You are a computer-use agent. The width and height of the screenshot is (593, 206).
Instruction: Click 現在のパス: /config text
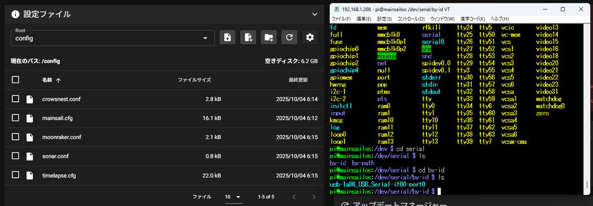[x=36, y=61]
